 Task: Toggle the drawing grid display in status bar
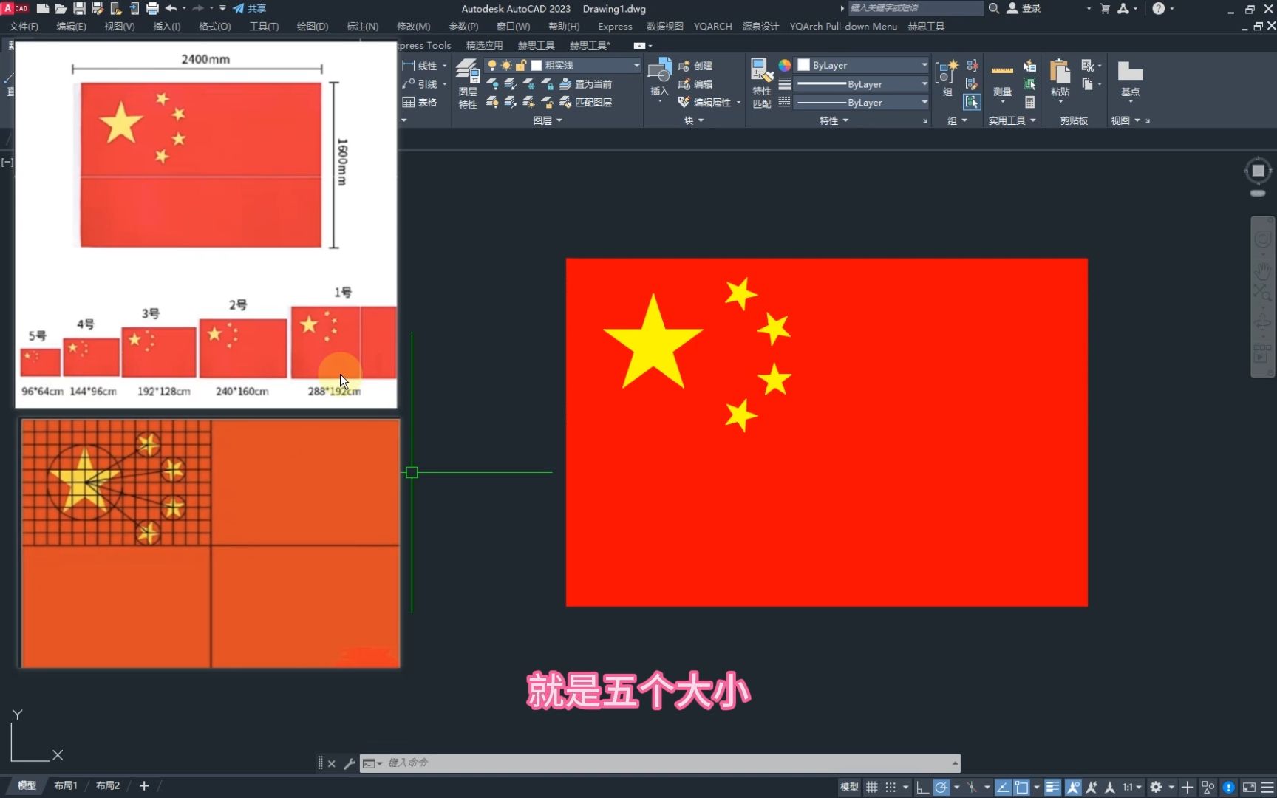pyautogui.click(x=872, y=787)
